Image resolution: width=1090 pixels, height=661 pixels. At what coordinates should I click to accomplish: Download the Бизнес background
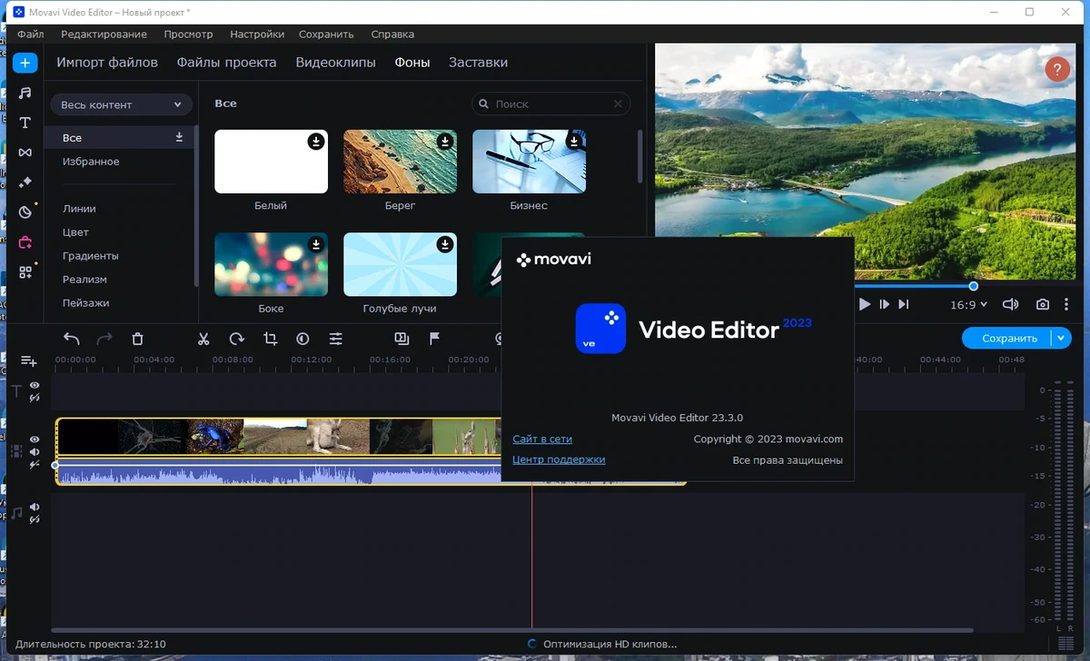(573, 142)
